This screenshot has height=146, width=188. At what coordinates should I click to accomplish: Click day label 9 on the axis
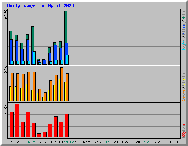point(56,142)
